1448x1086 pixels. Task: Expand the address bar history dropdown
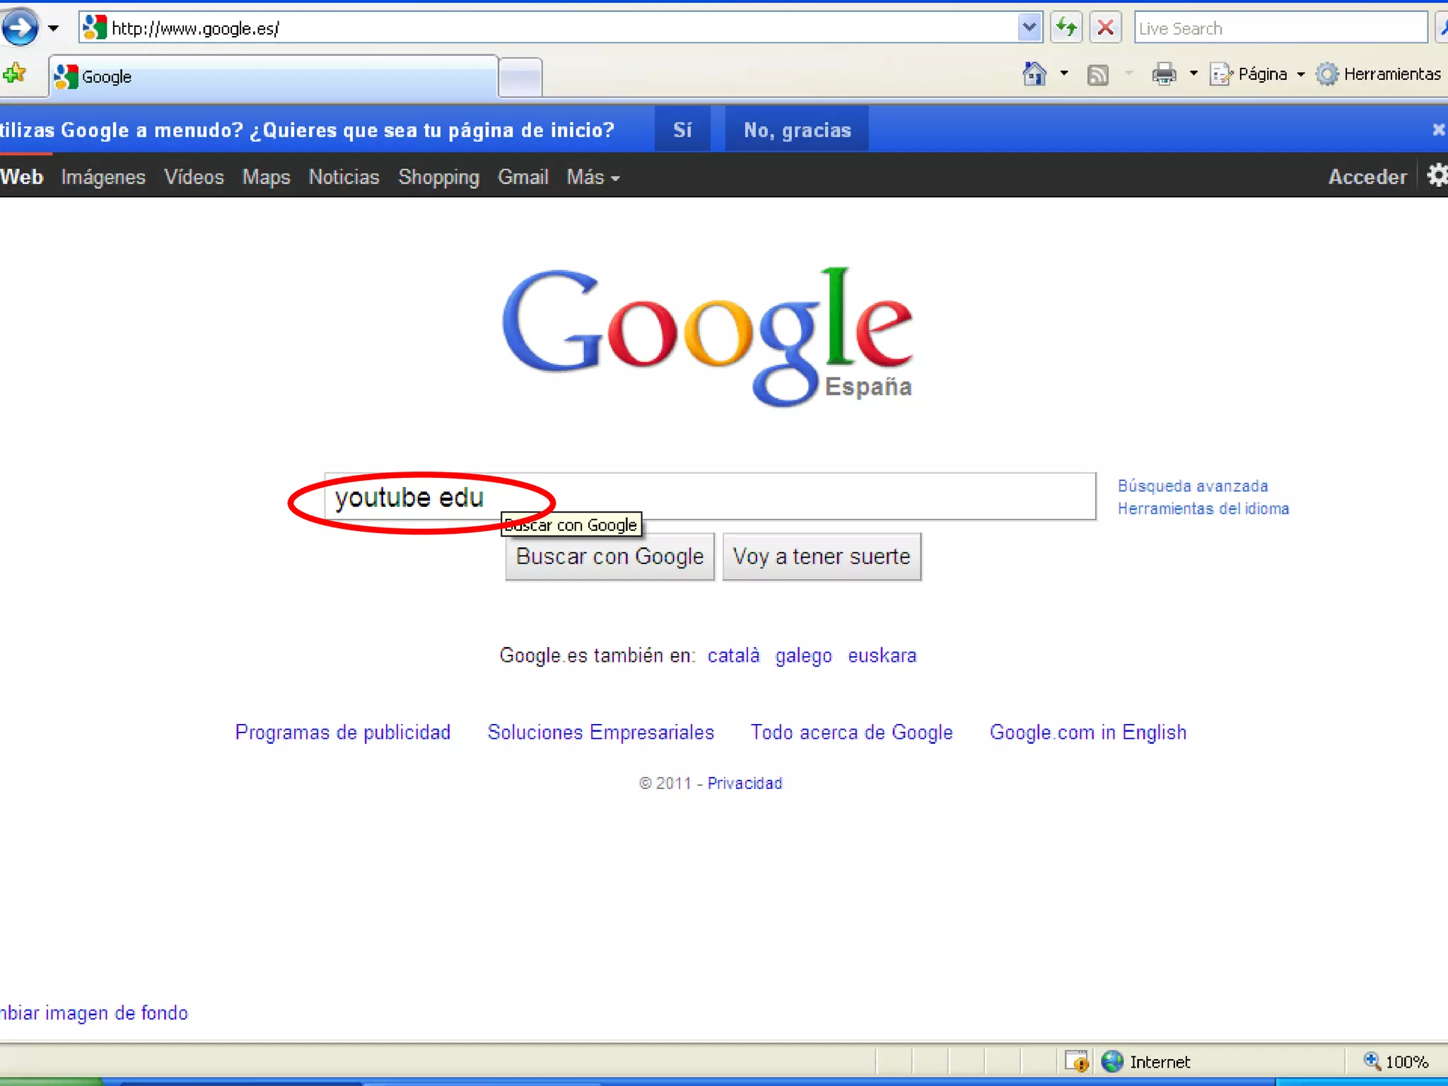[x=1029, y=28]
